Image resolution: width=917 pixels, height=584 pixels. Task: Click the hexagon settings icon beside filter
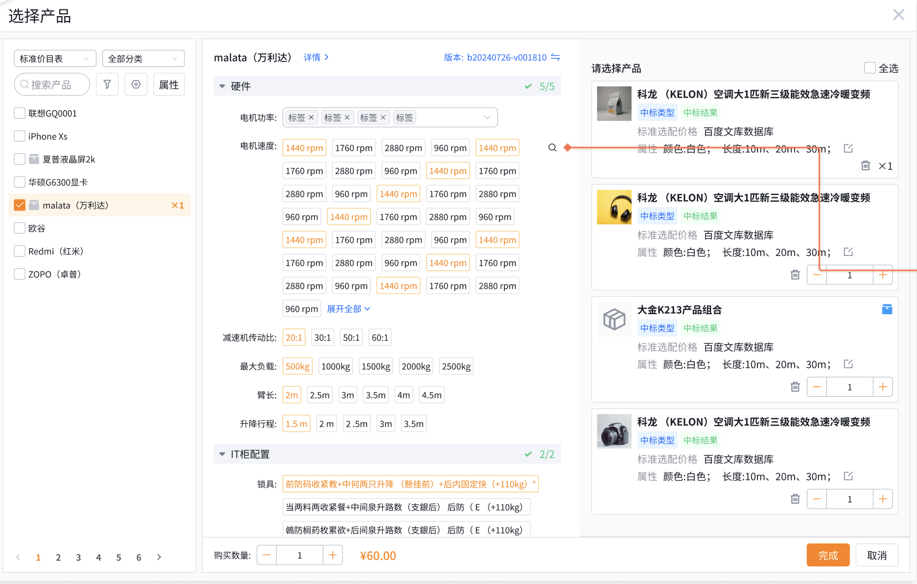(x=136, y=84)
